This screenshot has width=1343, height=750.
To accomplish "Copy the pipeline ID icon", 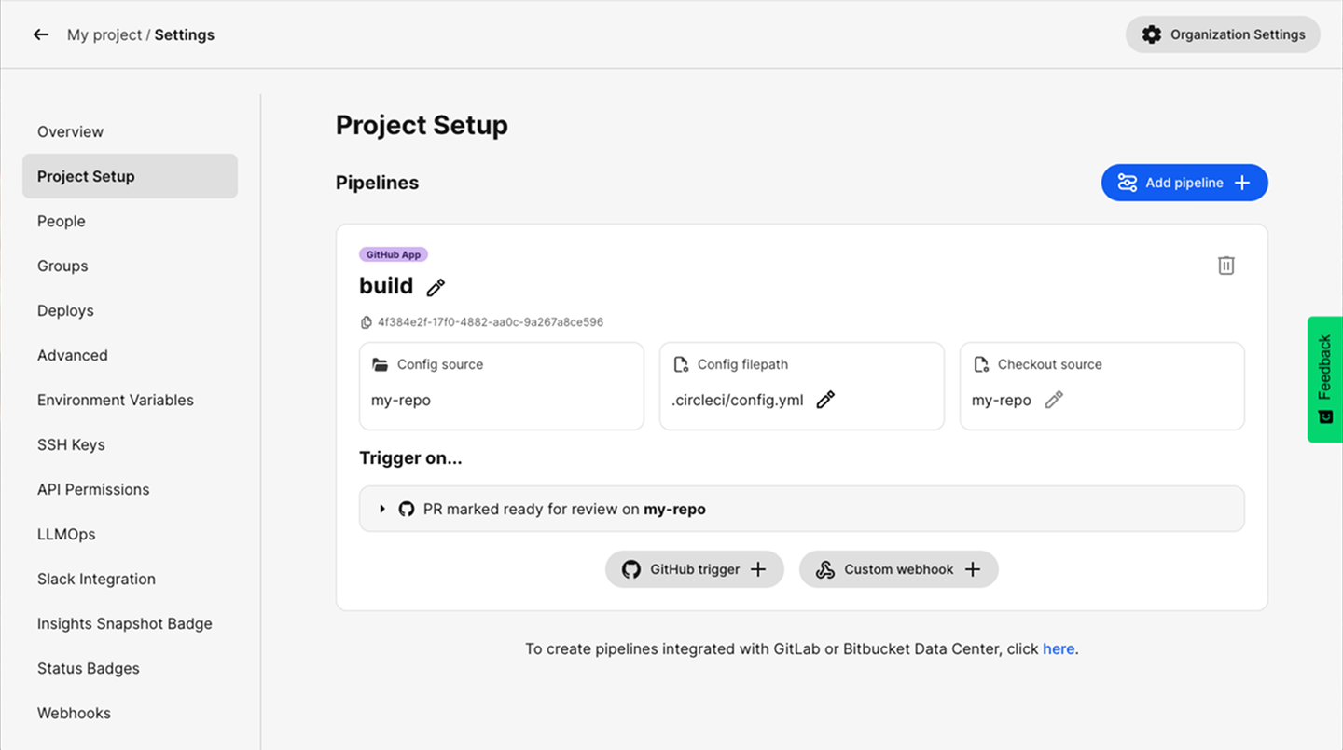I will click(x=367, y=322).
